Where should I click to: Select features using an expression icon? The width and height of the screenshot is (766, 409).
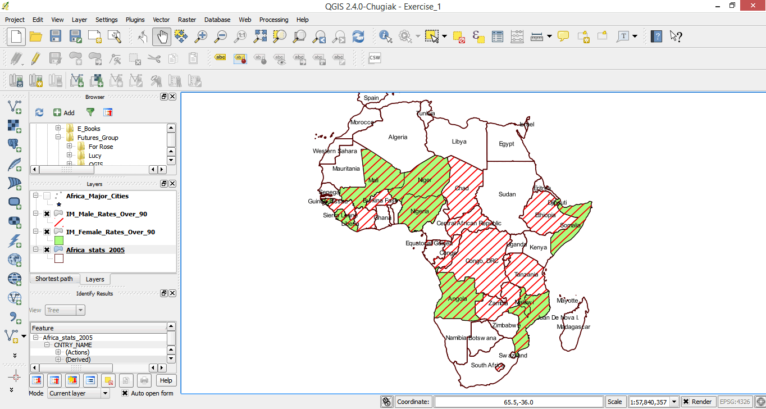pos(478,37)
